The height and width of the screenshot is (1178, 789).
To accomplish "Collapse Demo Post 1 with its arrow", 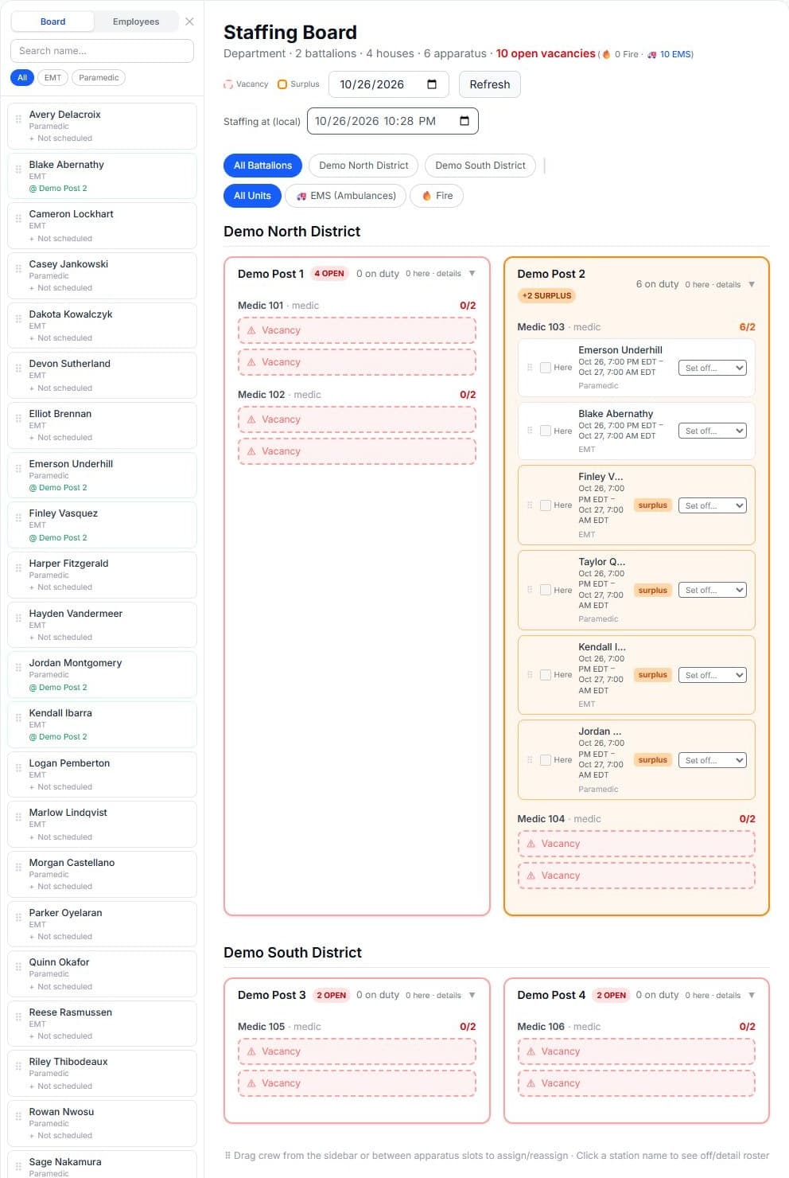I will [472, 273].
